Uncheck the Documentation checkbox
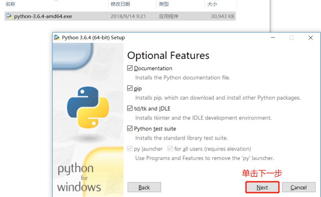The width and height of the screenshot is (321, 197). pyautogui.click(x=130, y=68)
